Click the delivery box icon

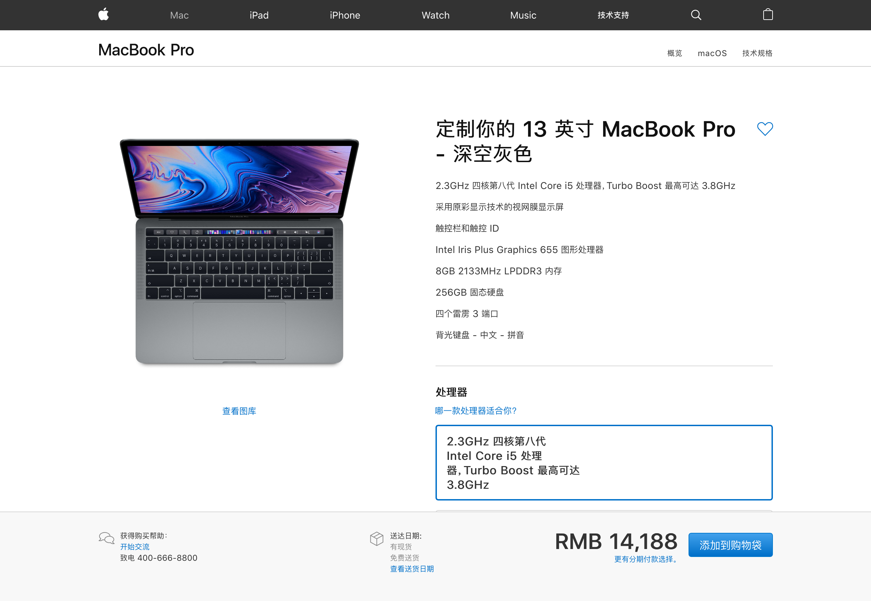[x=377, y=538]
